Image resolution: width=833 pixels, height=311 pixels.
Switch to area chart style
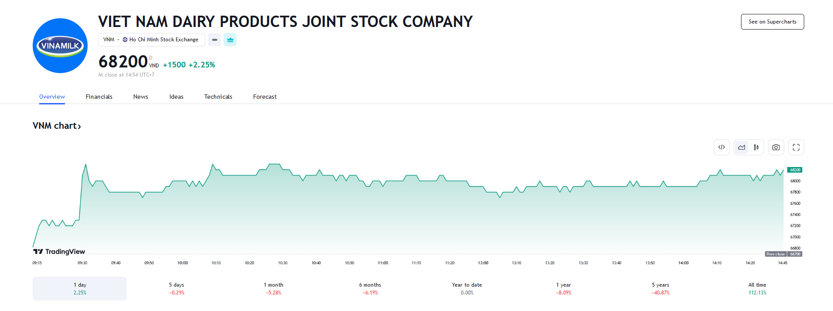[x=741, y=147]
